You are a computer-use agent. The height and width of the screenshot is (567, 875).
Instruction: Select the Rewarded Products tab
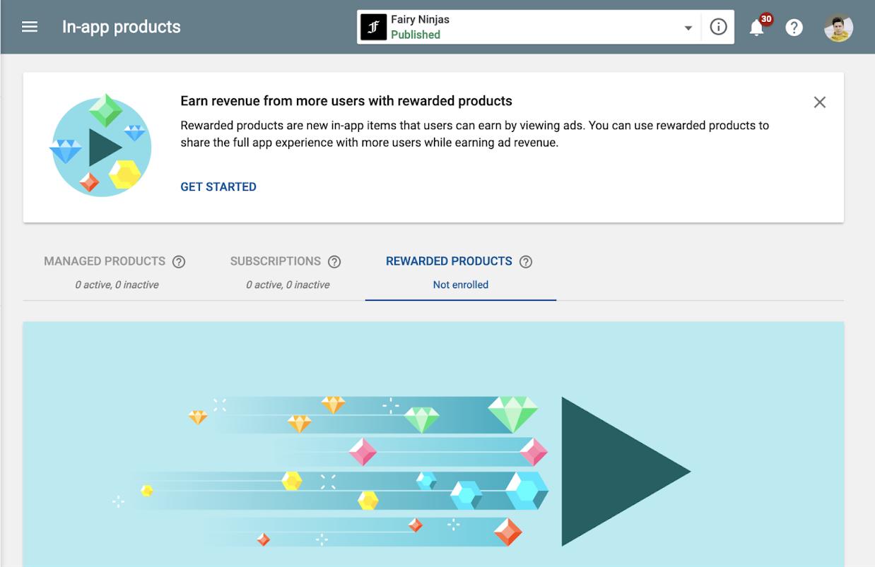460,272
